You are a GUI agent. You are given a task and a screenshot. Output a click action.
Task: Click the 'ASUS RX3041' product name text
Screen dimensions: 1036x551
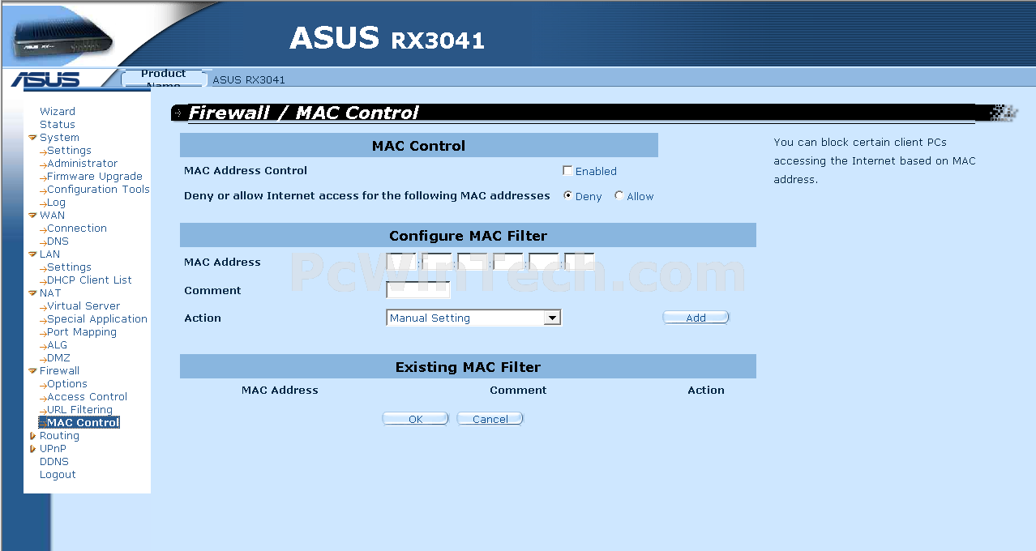click(x=249, y=80)
